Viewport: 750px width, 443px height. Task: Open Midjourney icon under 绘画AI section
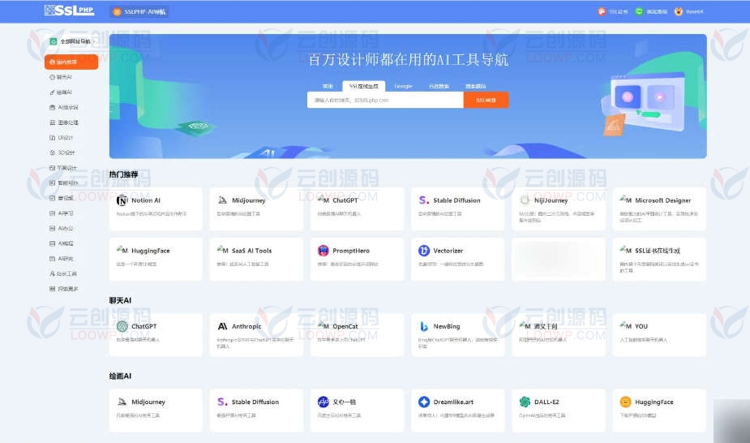point(122,402)
